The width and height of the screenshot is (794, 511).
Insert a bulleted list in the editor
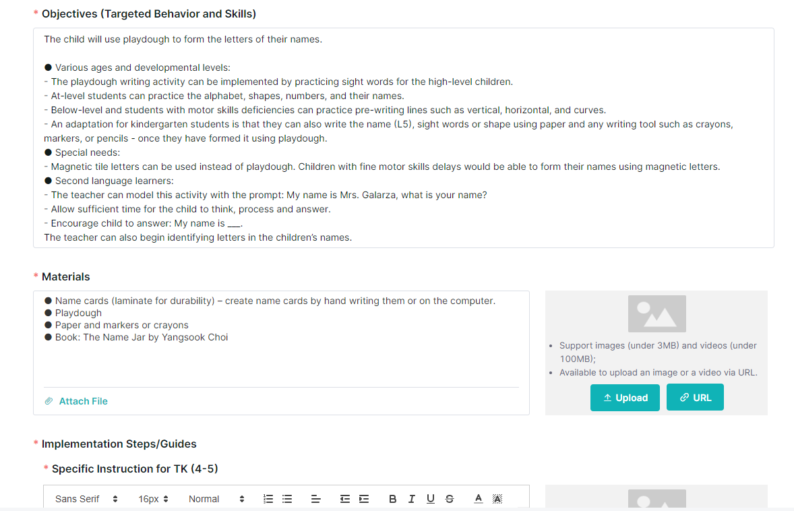(287, 499)
